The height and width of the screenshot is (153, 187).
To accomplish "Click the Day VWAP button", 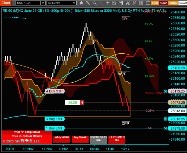I will click(80, 139).
